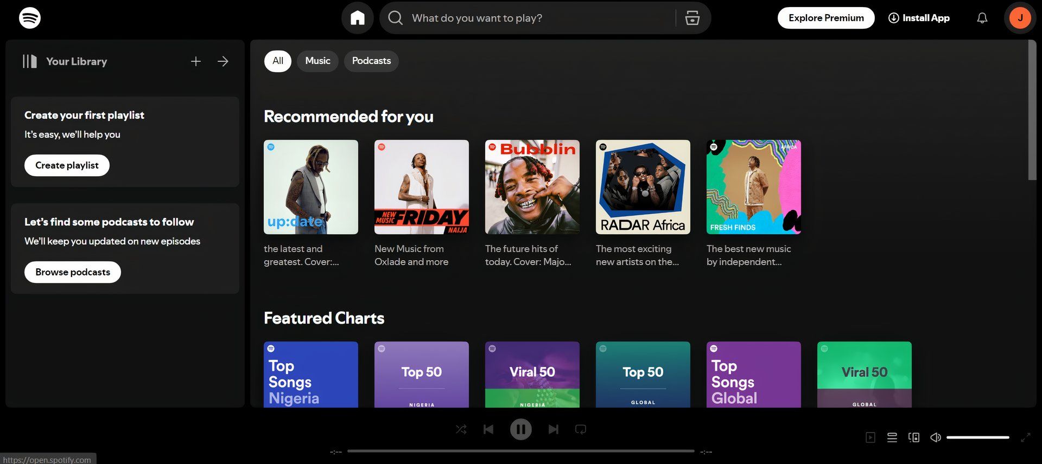Open Fresh Finds Africa cover

pos(754,187)
